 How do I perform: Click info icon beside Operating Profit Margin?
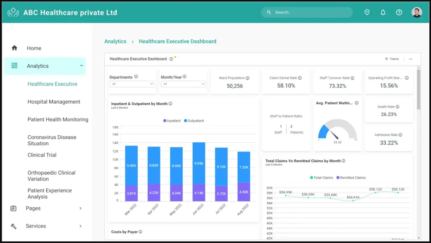coord(407,78)
